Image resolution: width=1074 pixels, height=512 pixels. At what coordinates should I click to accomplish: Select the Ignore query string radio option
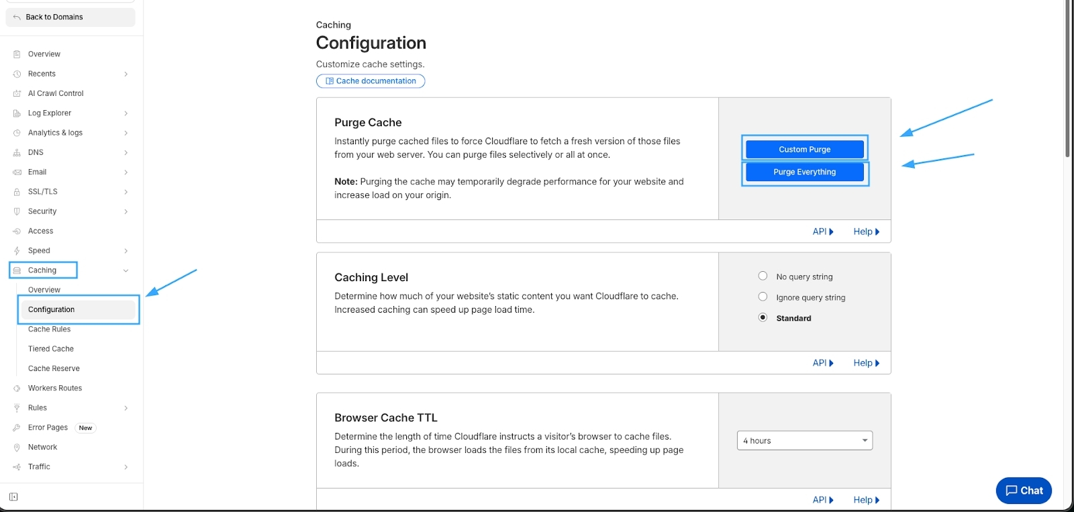point(763,297)
